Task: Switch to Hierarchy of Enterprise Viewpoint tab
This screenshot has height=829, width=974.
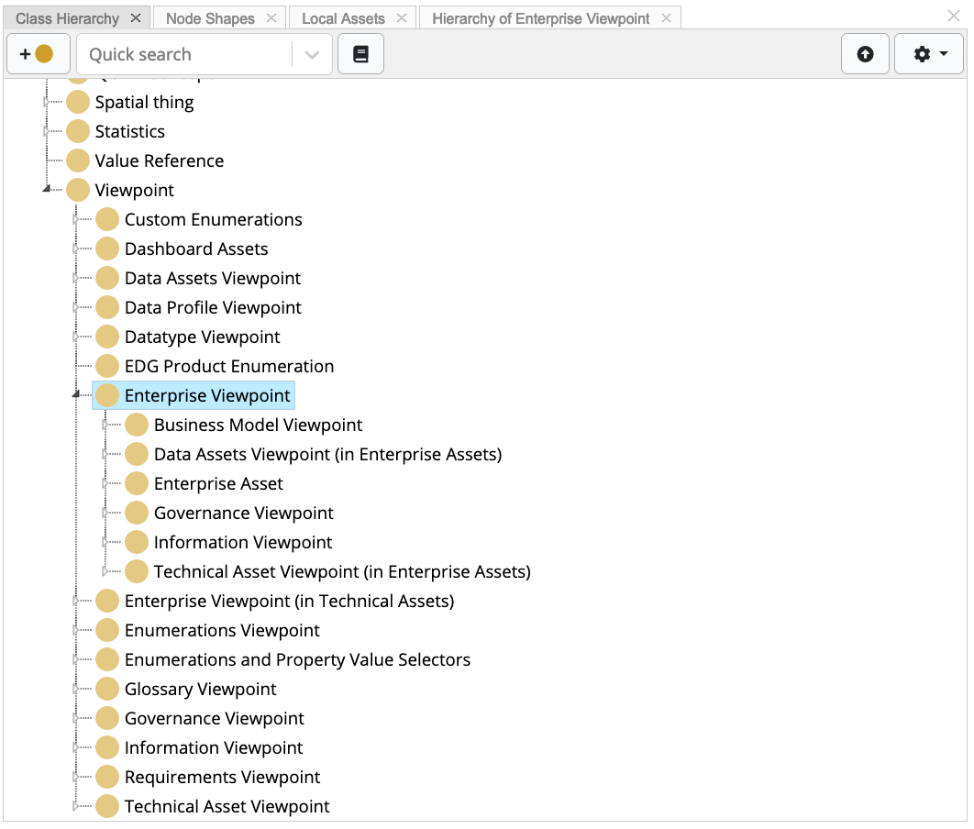Action: [540, 18]
